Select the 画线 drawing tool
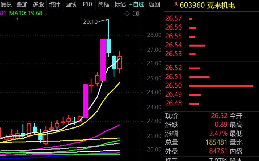259x161 pixels. point(71,4)
